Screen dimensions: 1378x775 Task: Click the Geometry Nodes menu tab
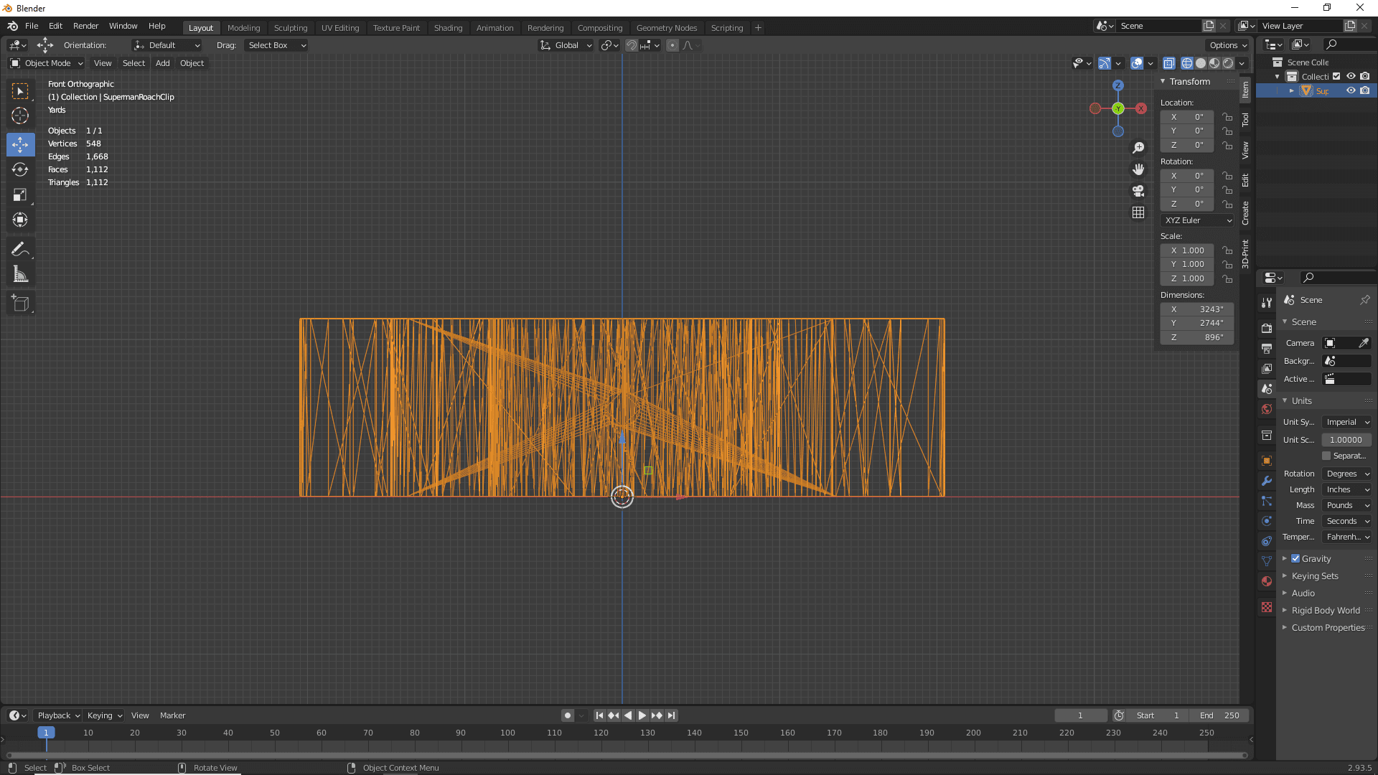666,27
